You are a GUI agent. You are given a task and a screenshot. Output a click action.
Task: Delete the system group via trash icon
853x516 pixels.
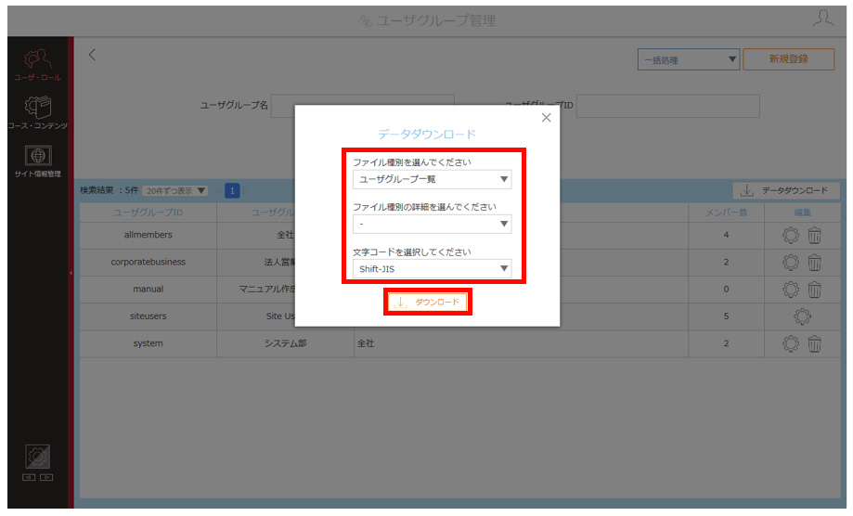[814, 343]
